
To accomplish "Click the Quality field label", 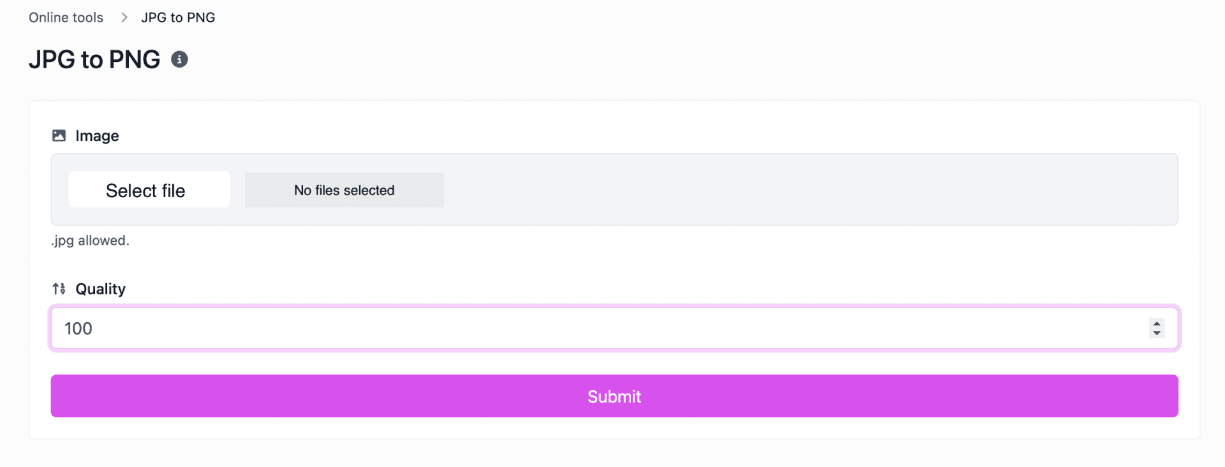I will pyautogui.click(x=100, y=289).
